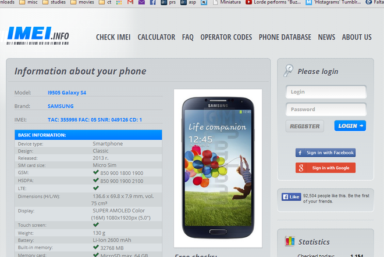Open the Lorde performs YouTube bookmark
Screen dimensions: 384x257
coord(273,2)
